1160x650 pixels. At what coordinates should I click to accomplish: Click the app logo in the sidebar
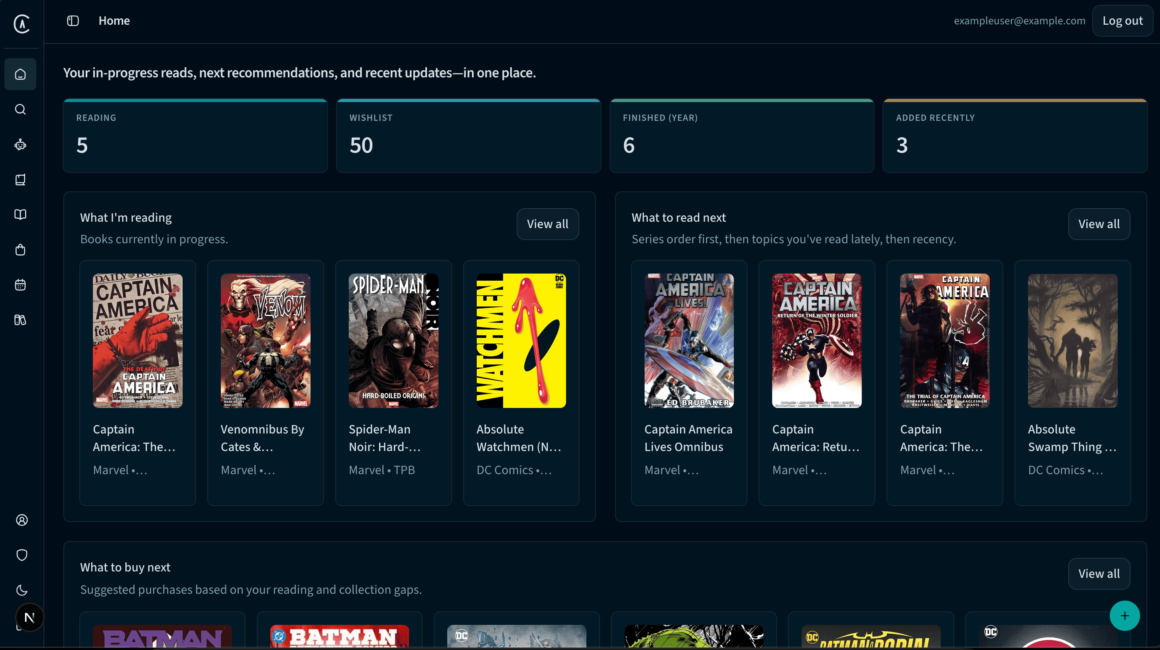pos(21,24)
